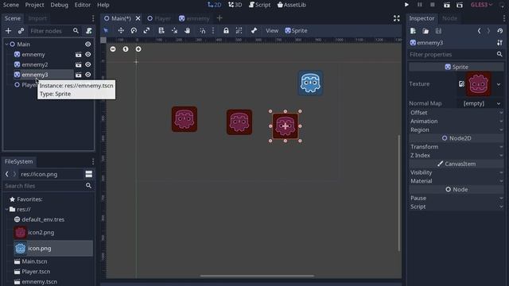
Task: Activate the Scale Mode tool
Action: click(x=146, y=30)
